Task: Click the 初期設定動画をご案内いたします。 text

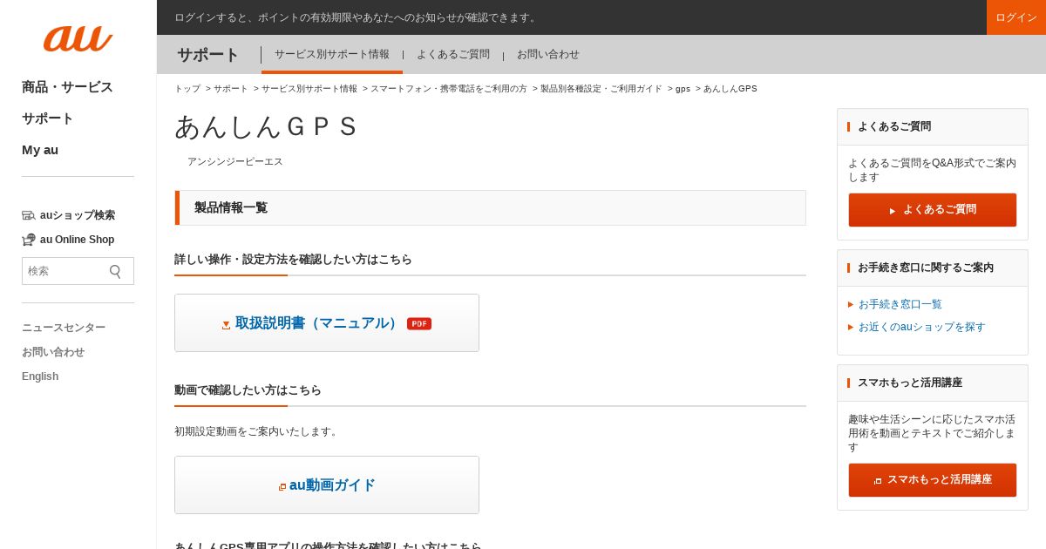Action: click(257, 431)
